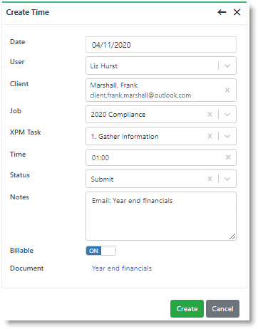Click the Date field showing 04/11/2020
Viewport: 258px width, 329px height.
[161, 45]
